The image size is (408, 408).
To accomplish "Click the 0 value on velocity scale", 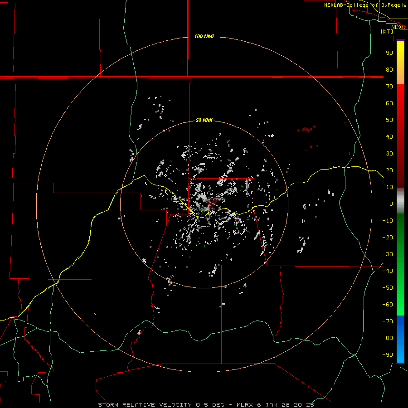I will [391, 204].
